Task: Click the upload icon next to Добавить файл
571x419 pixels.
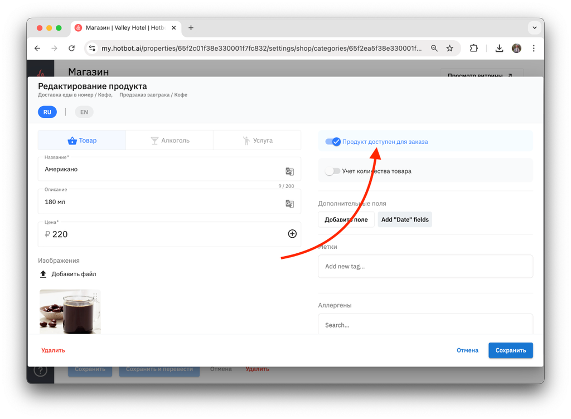Action: click(43, 274)
